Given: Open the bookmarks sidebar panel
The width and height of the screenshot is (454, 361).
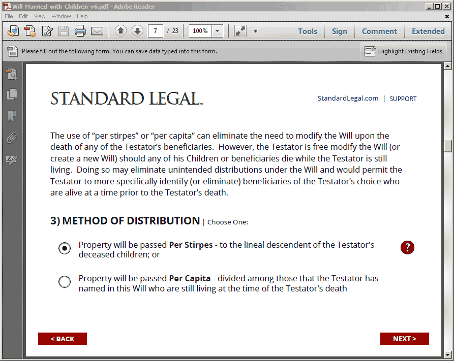Looking at the screenshot, I should (12, 116).
